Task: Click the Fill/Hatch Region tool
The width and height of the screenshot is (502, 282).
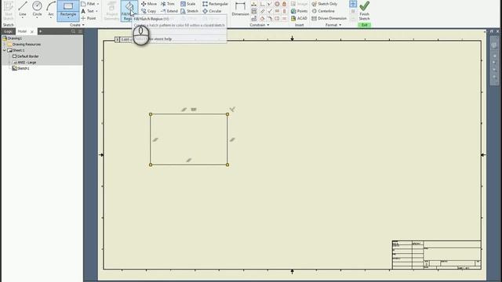Action: (129, 10)
